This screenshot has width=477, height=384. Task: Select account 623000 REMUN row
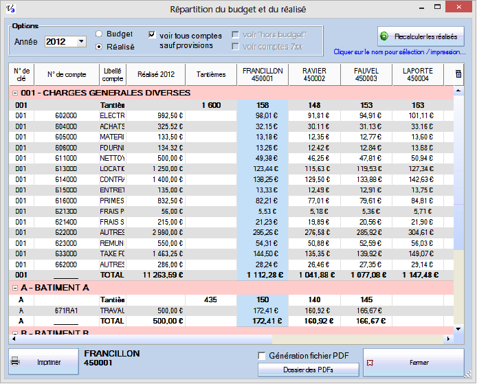click(x=231, y=243)
